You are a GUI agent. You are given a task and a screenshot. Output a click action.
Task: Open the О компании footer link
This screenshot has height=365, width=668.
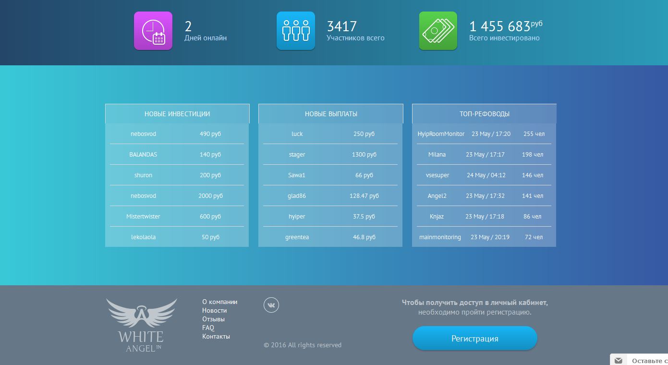(x=219, y=302)
